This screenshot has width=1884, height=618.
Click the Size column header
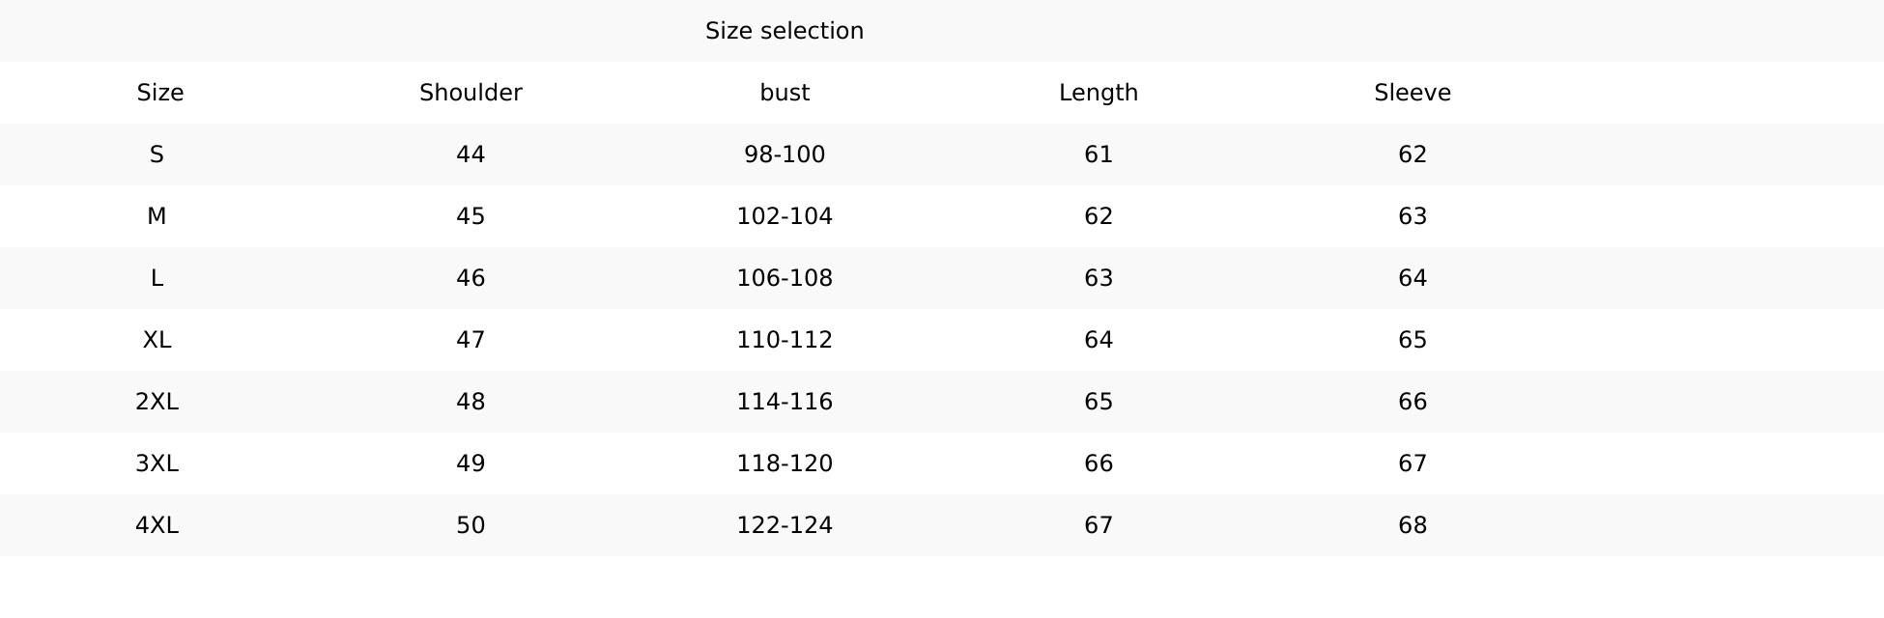click(159, 93)
